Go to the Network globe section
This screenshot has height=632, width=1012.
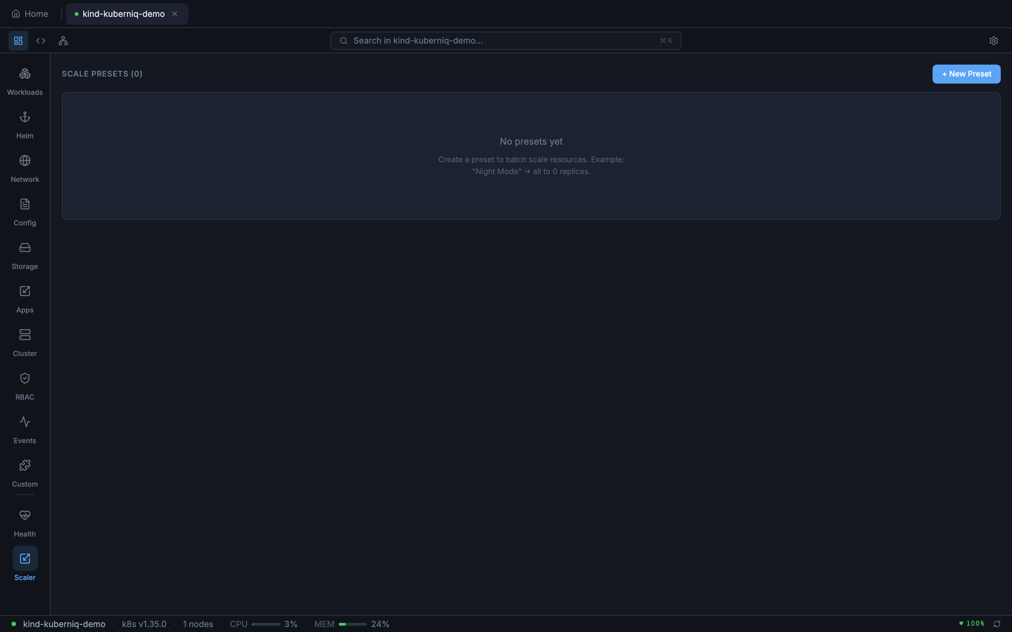coord(25,169)
